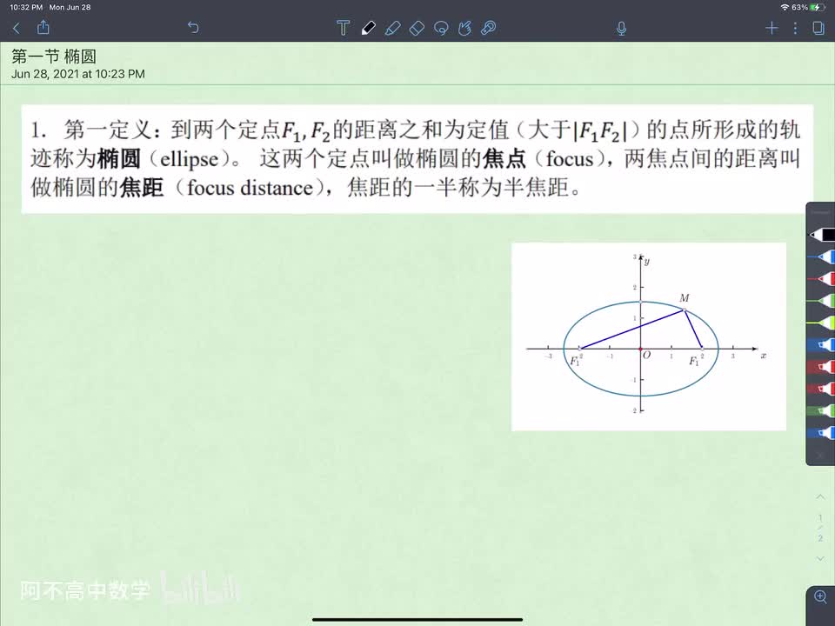Undo the last action
This screenshot has width=835, height=626.
tap(193, 27)
